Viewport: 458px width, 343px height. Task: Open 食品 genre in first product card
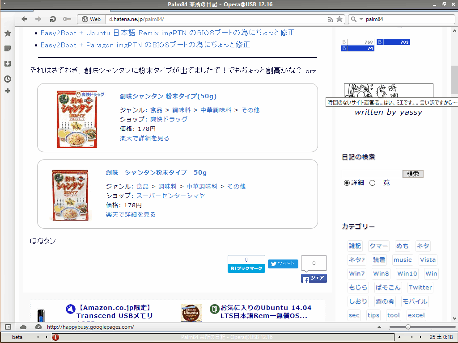pyautogui.click(x=156, y=110)
